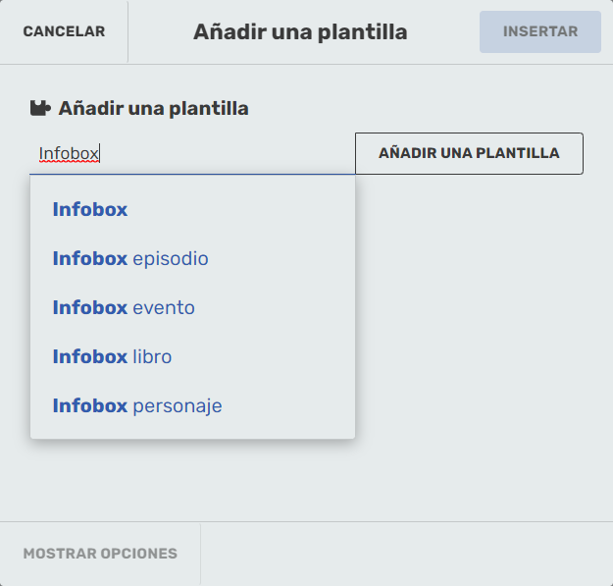Viewport: 613px width, 586px height.
Task: Choose the Infobox personaje option
Action: (x=137, y=406)
